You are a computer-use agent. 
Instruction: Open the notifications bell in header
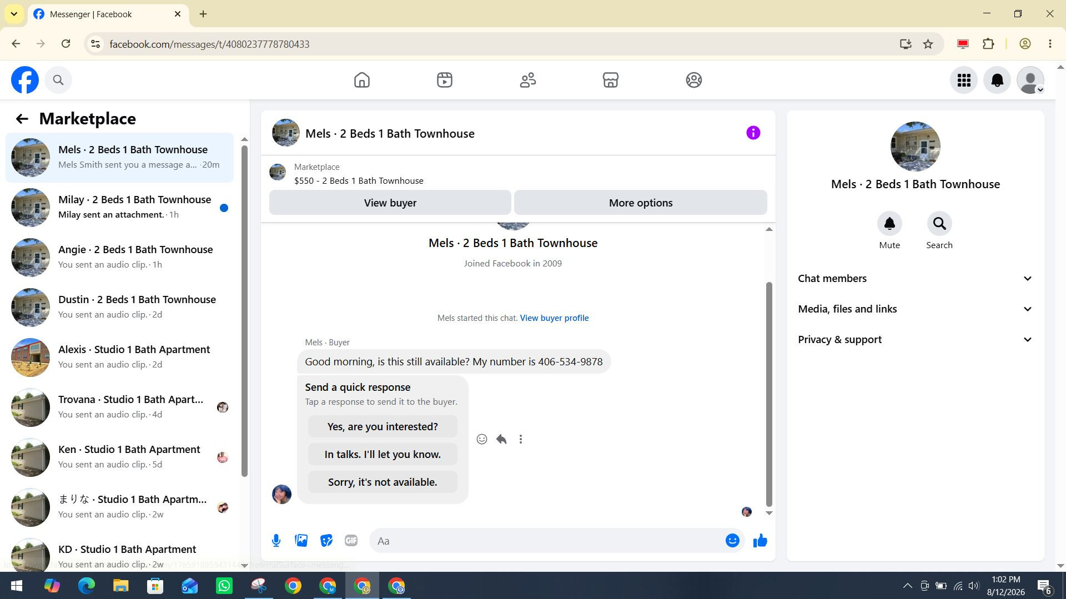pos(997,80)
